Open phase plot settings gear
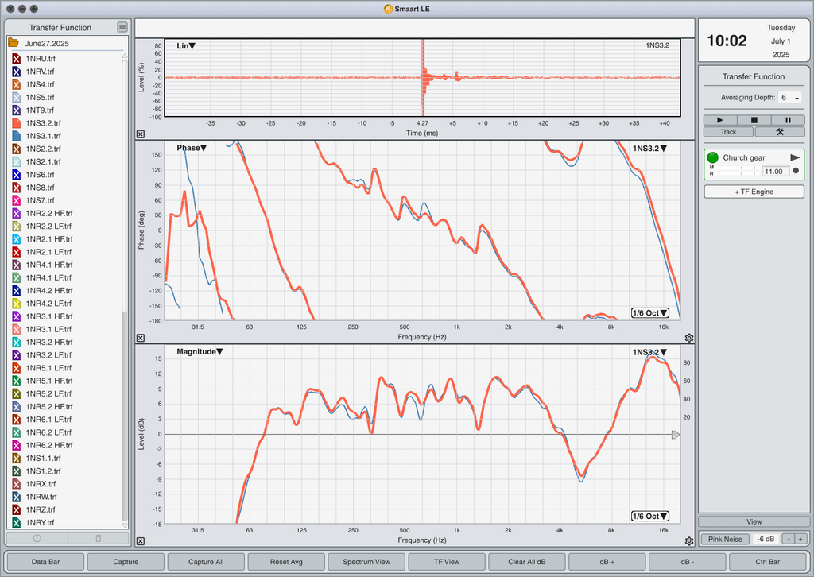The width and height of the screenshot is (814, 577). point(689,338)
